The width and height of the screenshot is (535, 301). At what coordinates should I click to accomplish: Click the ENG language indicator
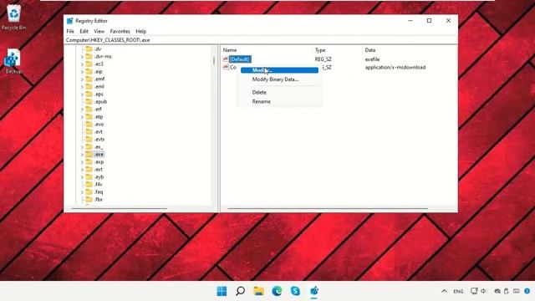458,292
